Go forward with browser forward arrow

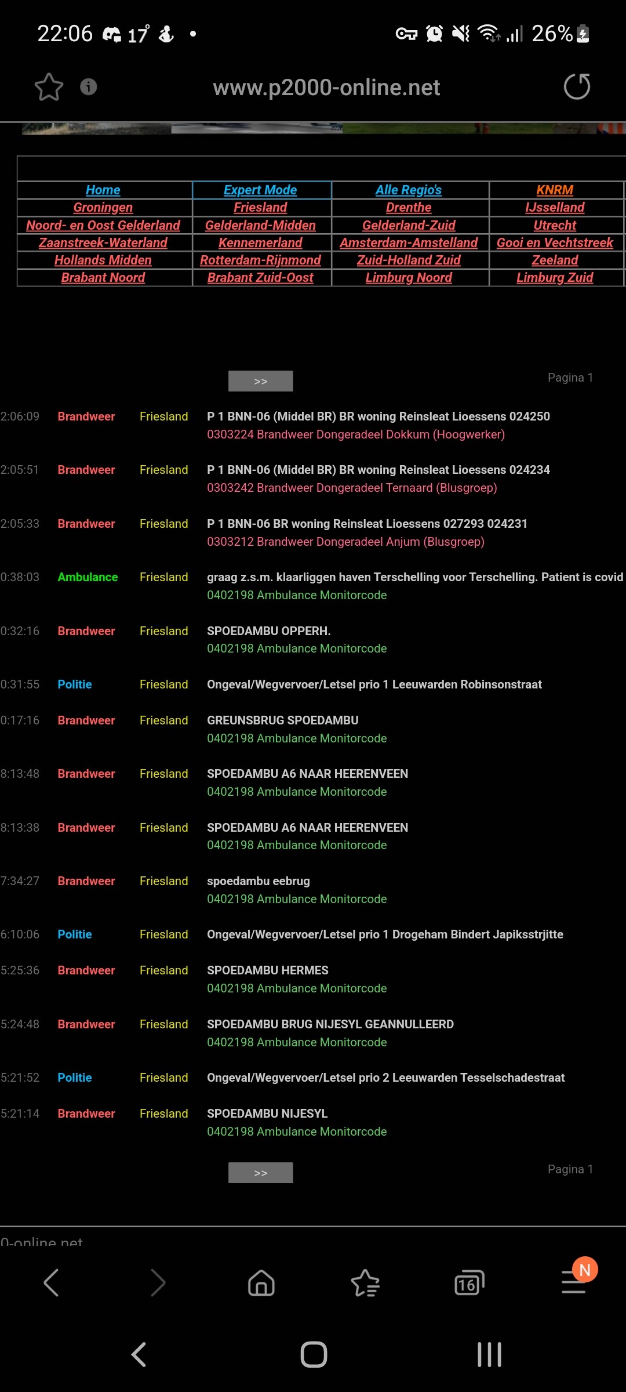pos(157,1282)
